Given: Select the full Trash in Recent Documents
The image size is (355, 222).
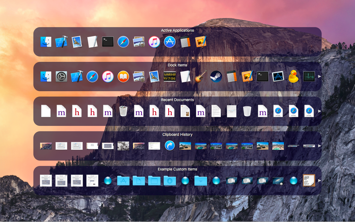Looking at the screenshot, I should tap(123, 111).
